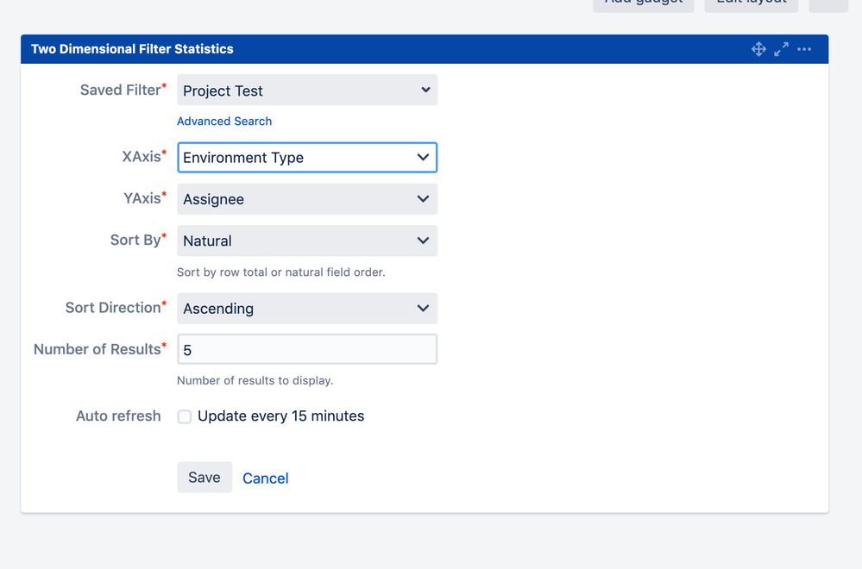Open the XAxis dropdown showing Environment Type

[x=306, y=157]
